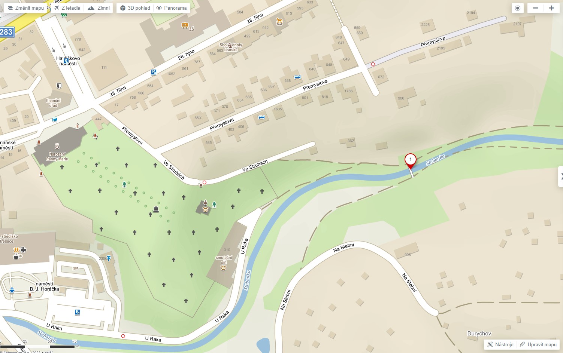
Task: Switch to Z letadla aerial view
Action: pyautogui.click(x=67, y=8)
